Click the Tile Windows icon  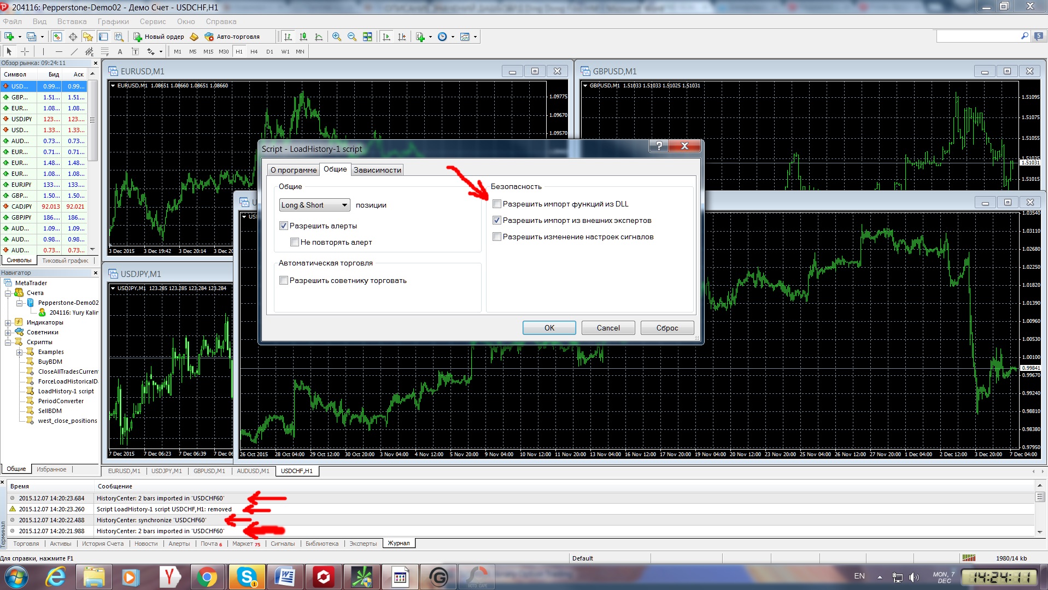[x=367, y=37]
